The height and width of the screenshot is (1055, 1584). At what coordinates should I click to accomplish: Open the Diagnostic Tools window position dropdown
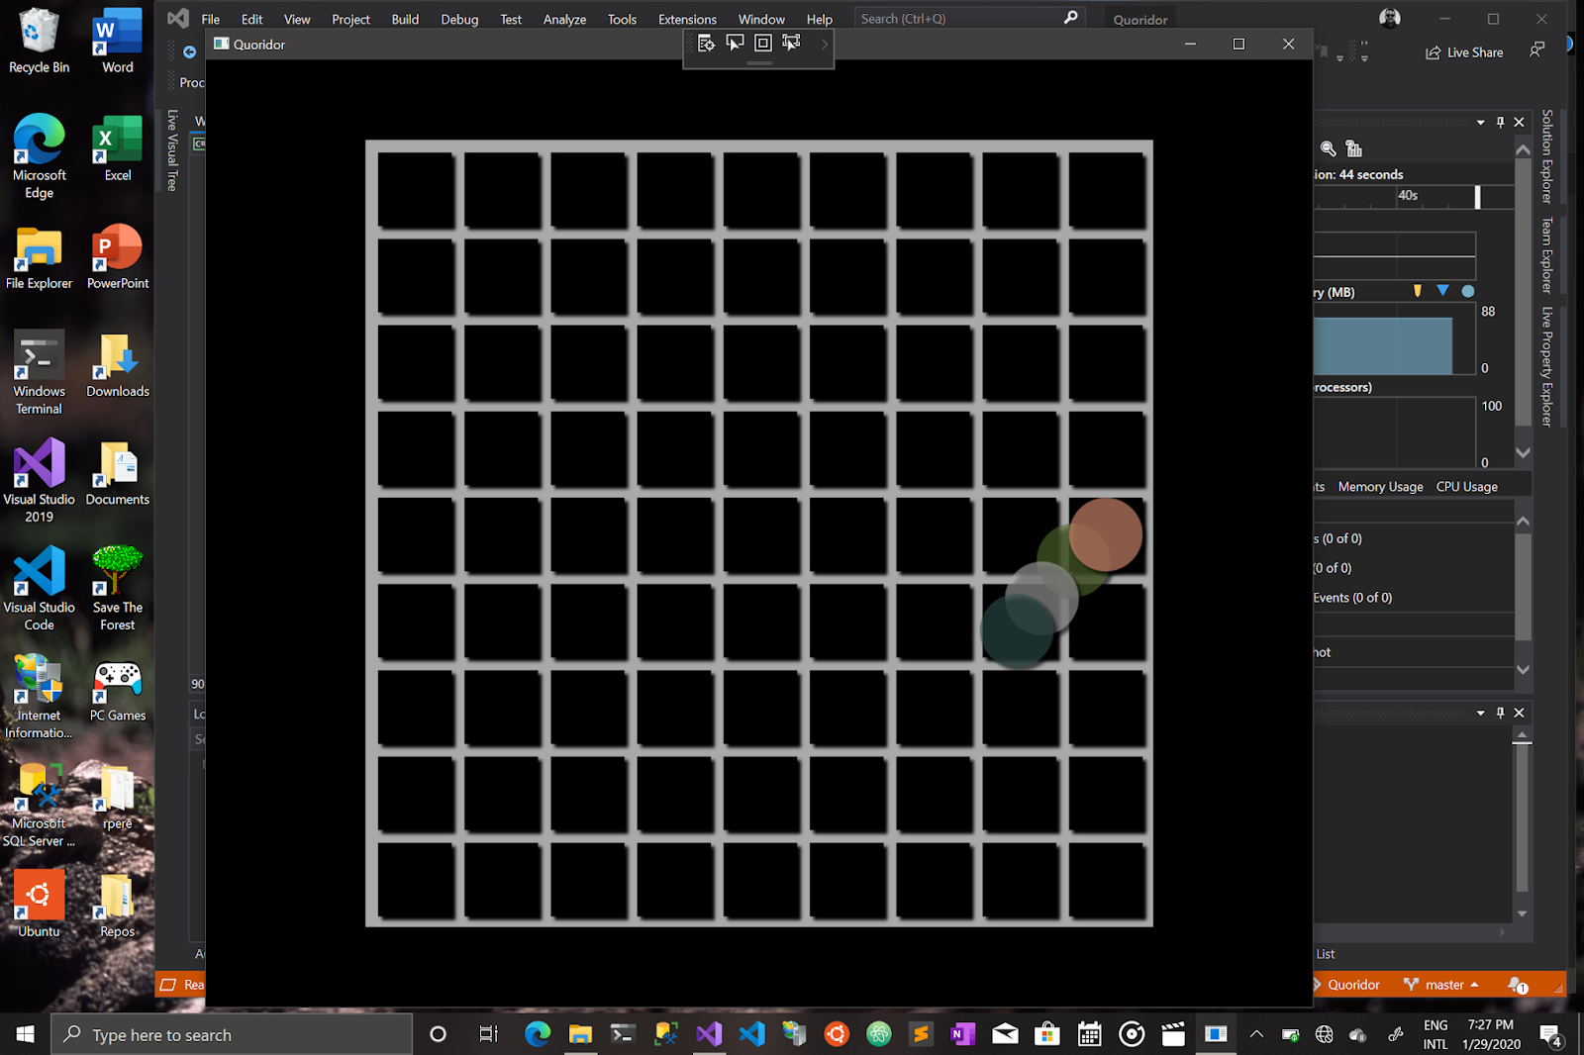click(1479, 122)
